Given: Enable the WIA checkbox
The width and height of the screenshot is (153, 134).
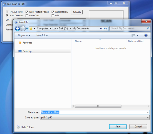Looking at the screenshot, I should 53,16.
